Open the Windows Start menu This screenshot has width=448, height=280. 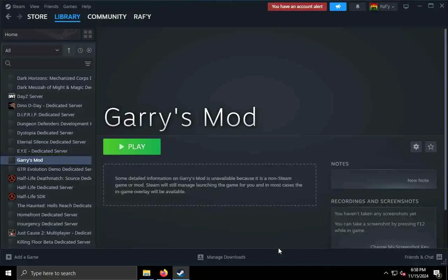tap(8, 273)
